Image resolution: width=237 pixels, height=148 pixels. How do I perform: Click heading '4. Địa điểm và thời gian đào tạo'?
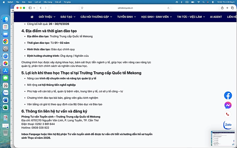tap(49, 31)
